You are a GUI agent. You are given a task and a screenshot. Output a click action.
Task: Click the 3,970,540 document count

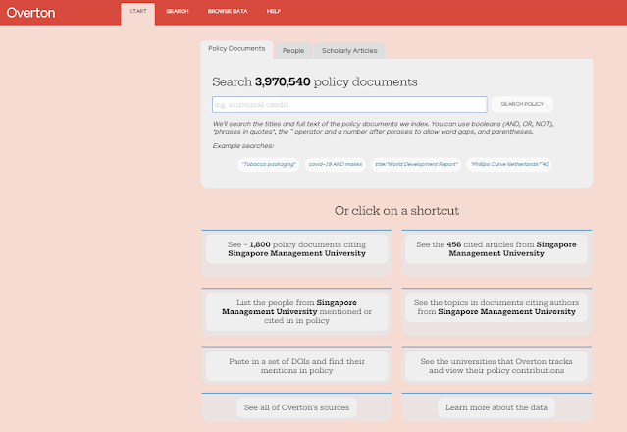pyautogui.click(x=283, y=82)
